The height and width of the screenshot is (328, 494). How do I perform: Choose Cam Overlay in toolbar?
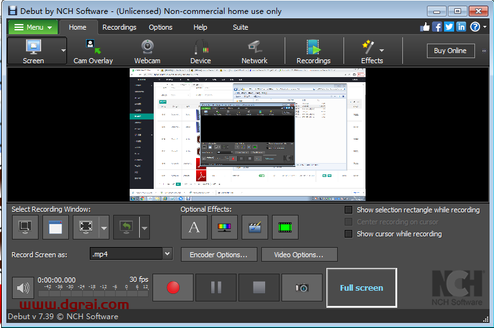pos(93,51)
